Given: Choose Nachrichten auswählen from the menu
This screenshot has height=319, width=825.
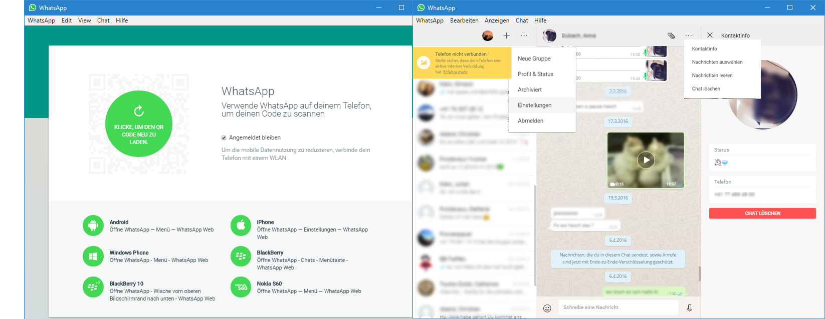Looking at the screenshot, I should (722, 62).
